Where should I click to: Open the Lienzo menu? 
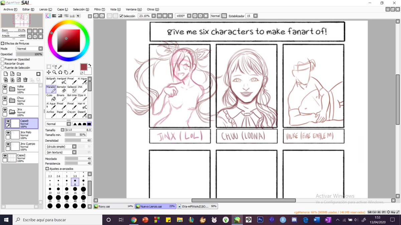[45, 9]
